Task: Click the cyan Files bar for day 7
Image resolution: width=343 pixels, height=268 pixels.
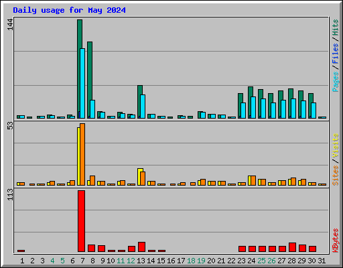Action: pos(82,83)
